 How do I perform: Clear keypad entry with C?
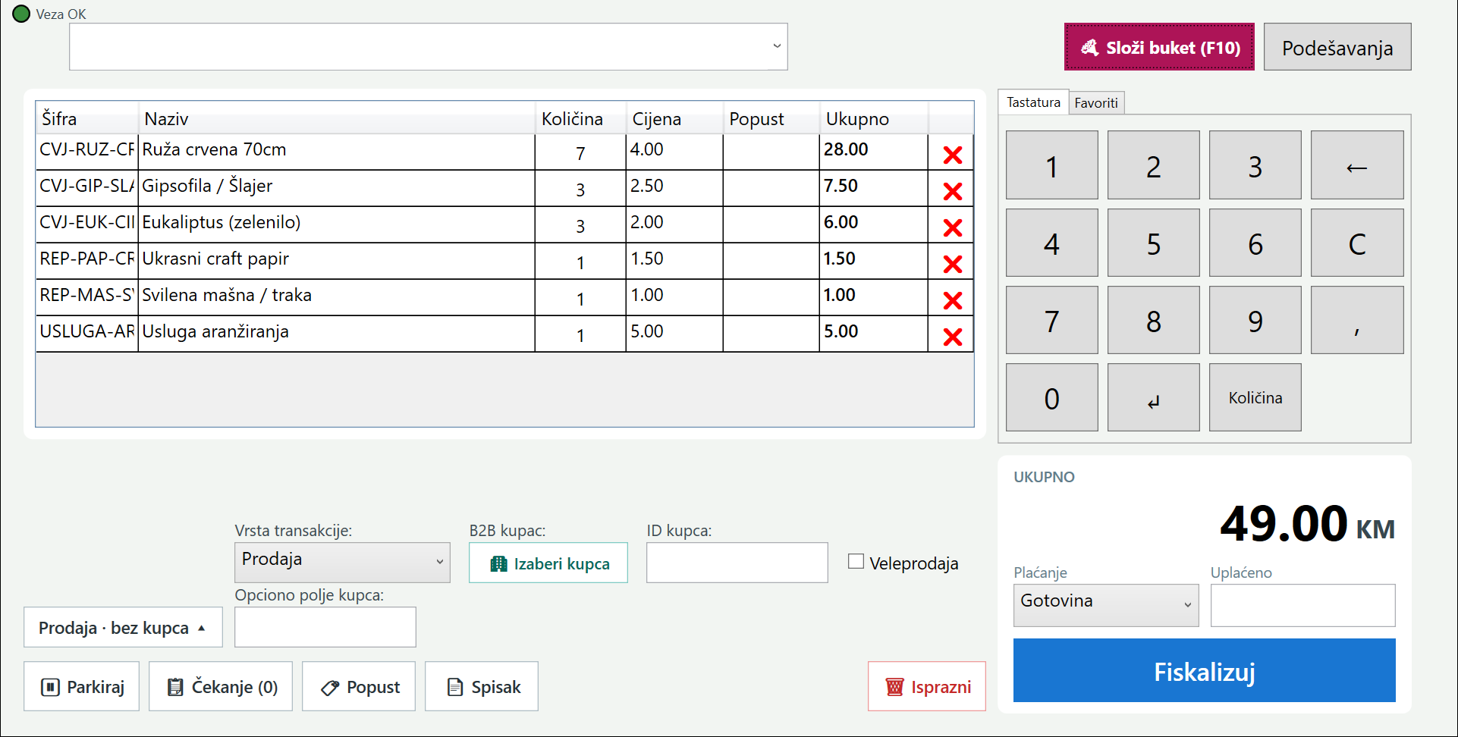(x=1357, y=243)
